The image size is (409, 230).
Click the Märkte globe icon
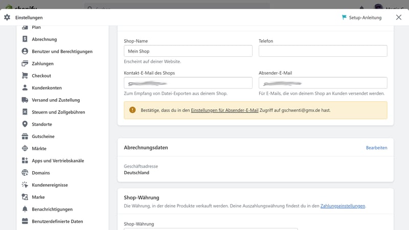[x=25, y=149]
